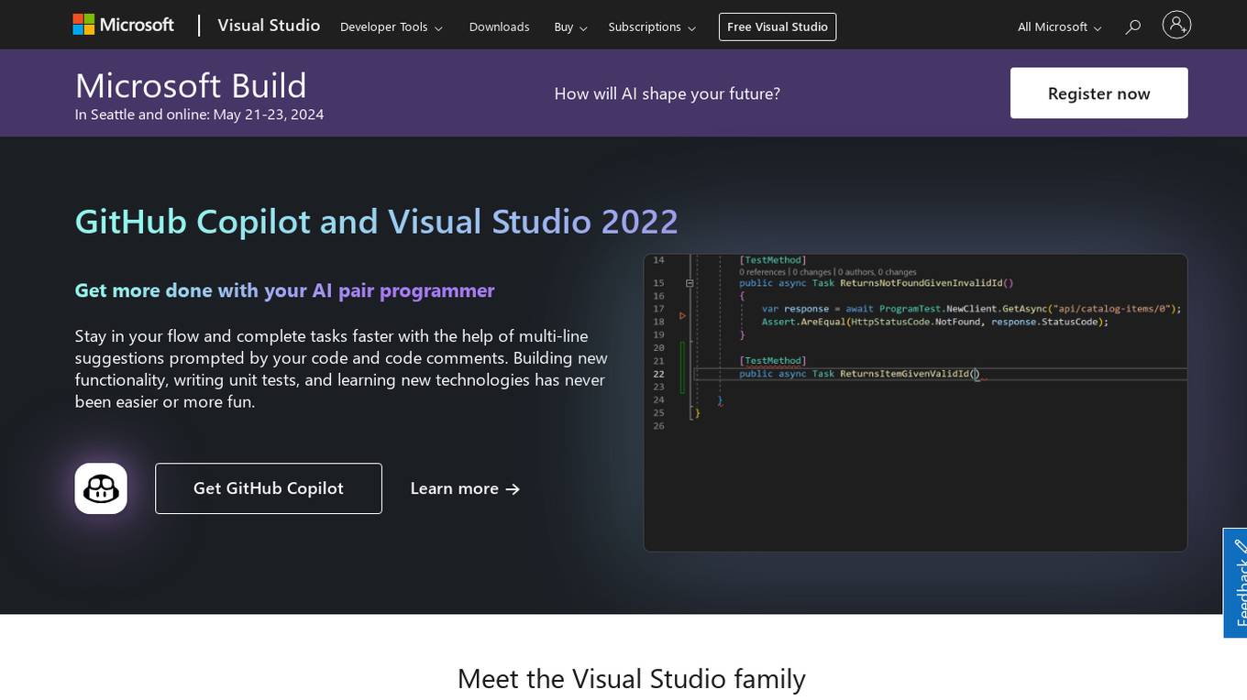Click 'How will AI shape your future?' text
Image resolution: width=1247 pixels, height=700 pixels.
(x=667, y=93)
